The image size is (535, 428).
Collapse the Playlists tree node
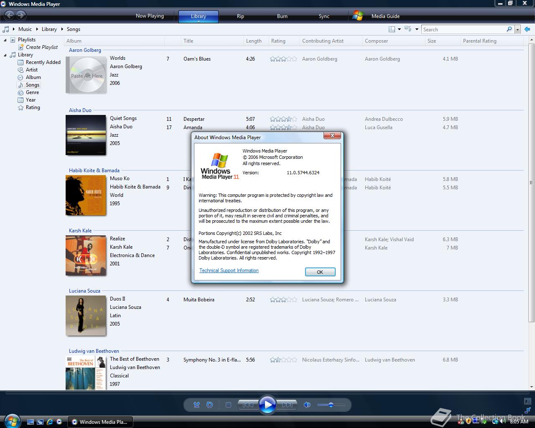5,40
